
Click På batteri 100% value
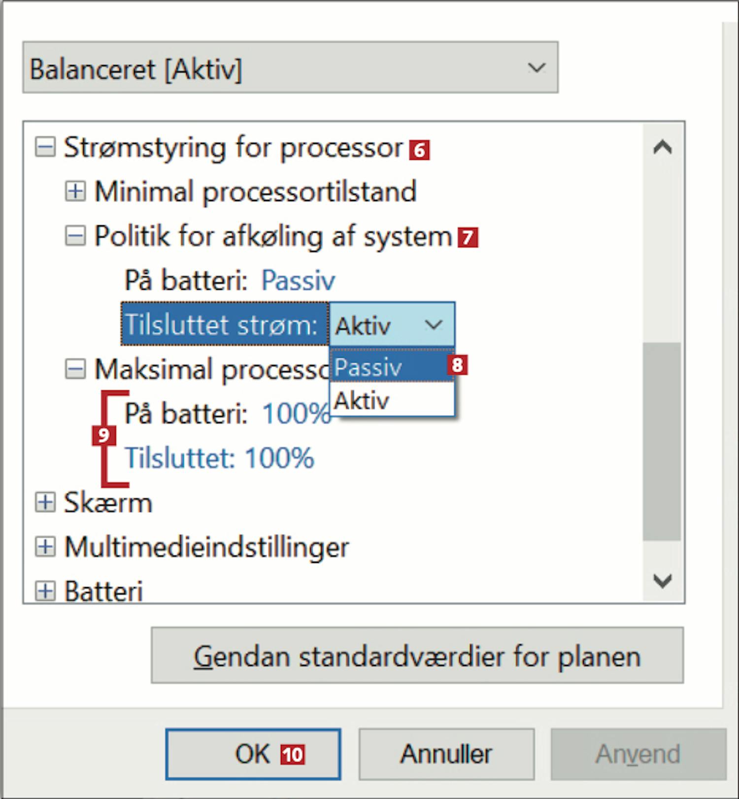tap(296, 413)
